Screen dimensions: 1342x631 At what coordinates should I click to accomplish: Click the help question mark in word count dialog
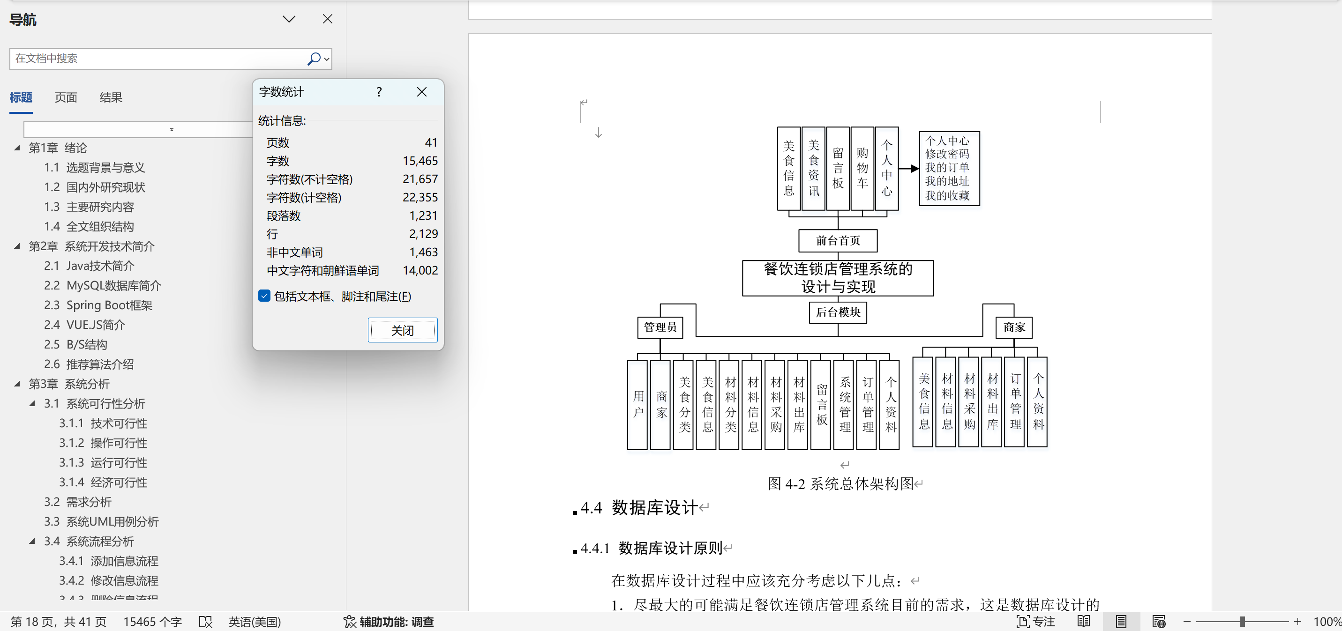tap(379, 92)
